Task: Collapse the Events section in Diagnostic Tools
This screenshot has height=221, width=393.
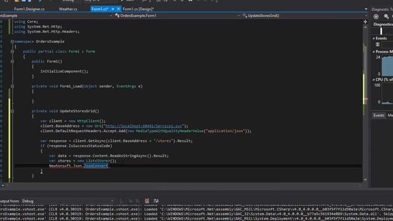Action: [x=373, y=38]
